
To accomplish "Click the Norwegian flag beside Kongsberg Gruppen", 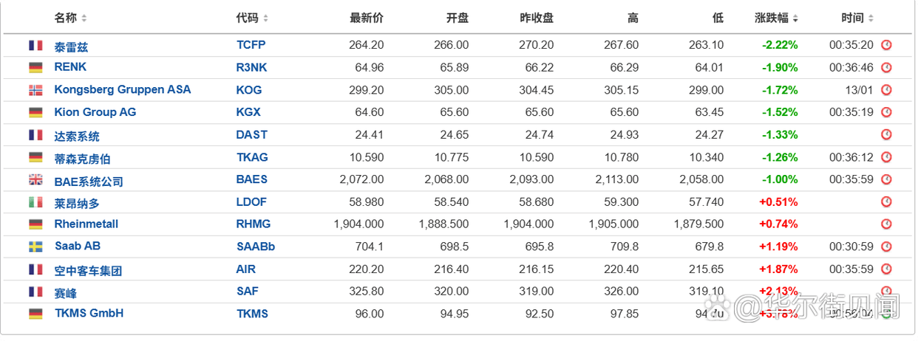I will 35,90.
